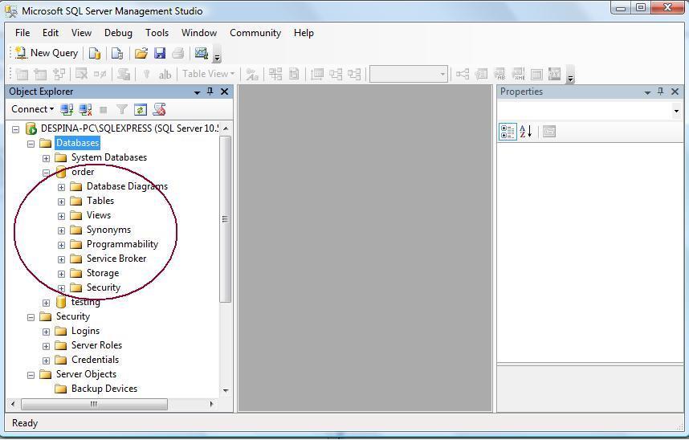Screen dimensions: 689x440
Task: Open the View menu
Action: (81, 33)
